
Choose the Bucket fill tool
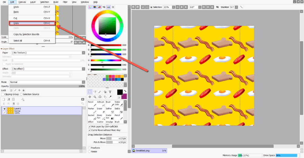(x=92, y=117)
